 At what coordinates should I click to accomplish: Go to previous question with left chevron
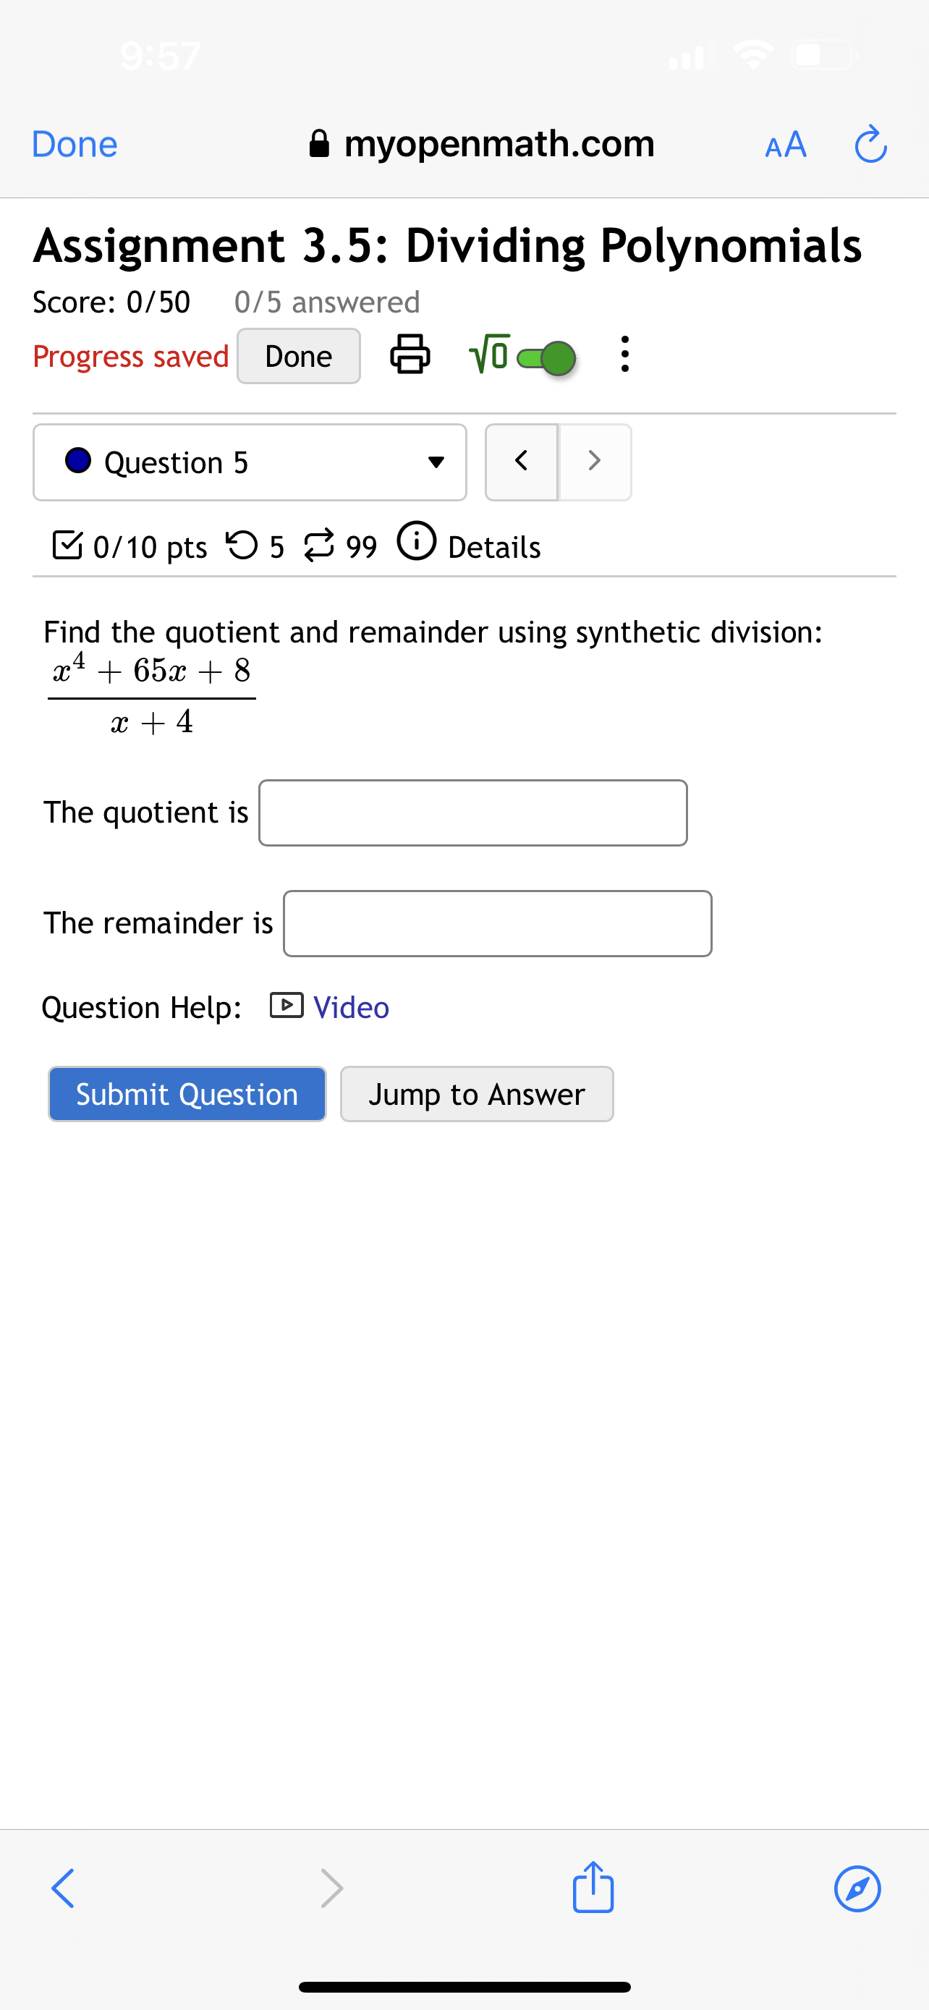(x=521, y=461)
